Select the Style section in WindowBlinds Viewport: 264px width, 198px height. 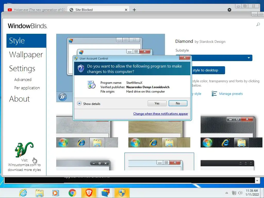click(26, 41)
